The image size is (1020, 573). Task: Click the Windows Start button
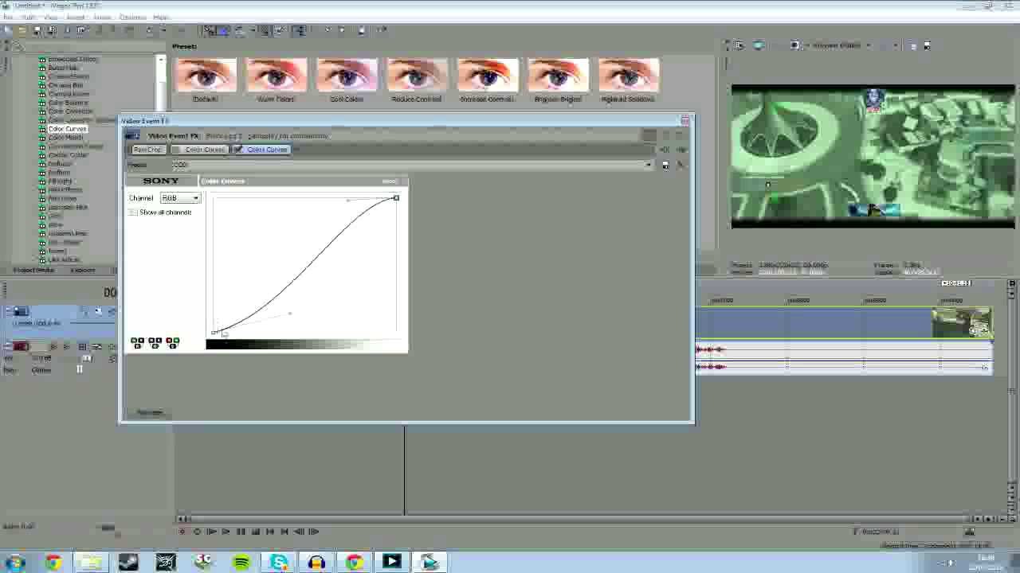coord(15,563)
